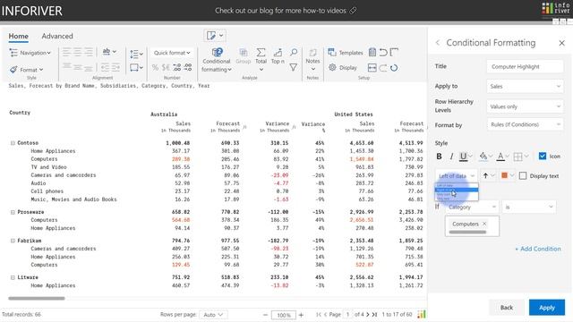This screenshot has width=573, height=322.
Task: Zoom out with the minus button
Action: (x=266, y=315)
